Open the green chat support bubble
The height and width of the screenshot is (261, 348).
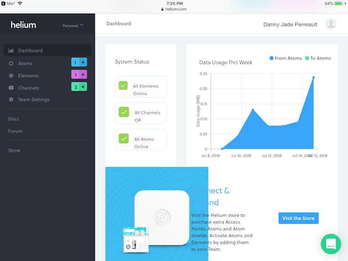[331, 244]
